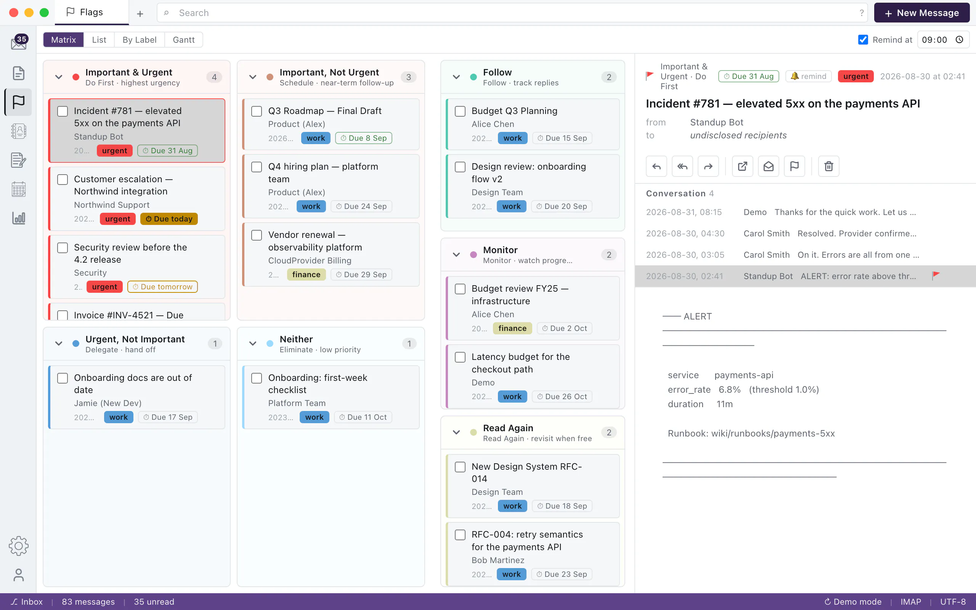Edit the 09:00 reminder time field
The image size is (976, 610).
coord(943,40)
